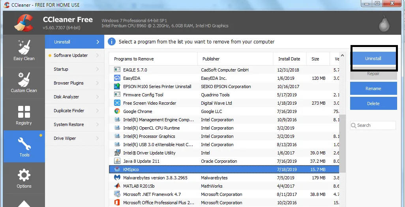Click the blue info icon
The height and width of the screenshot is (207, 405).
click(x=112, y=41)
